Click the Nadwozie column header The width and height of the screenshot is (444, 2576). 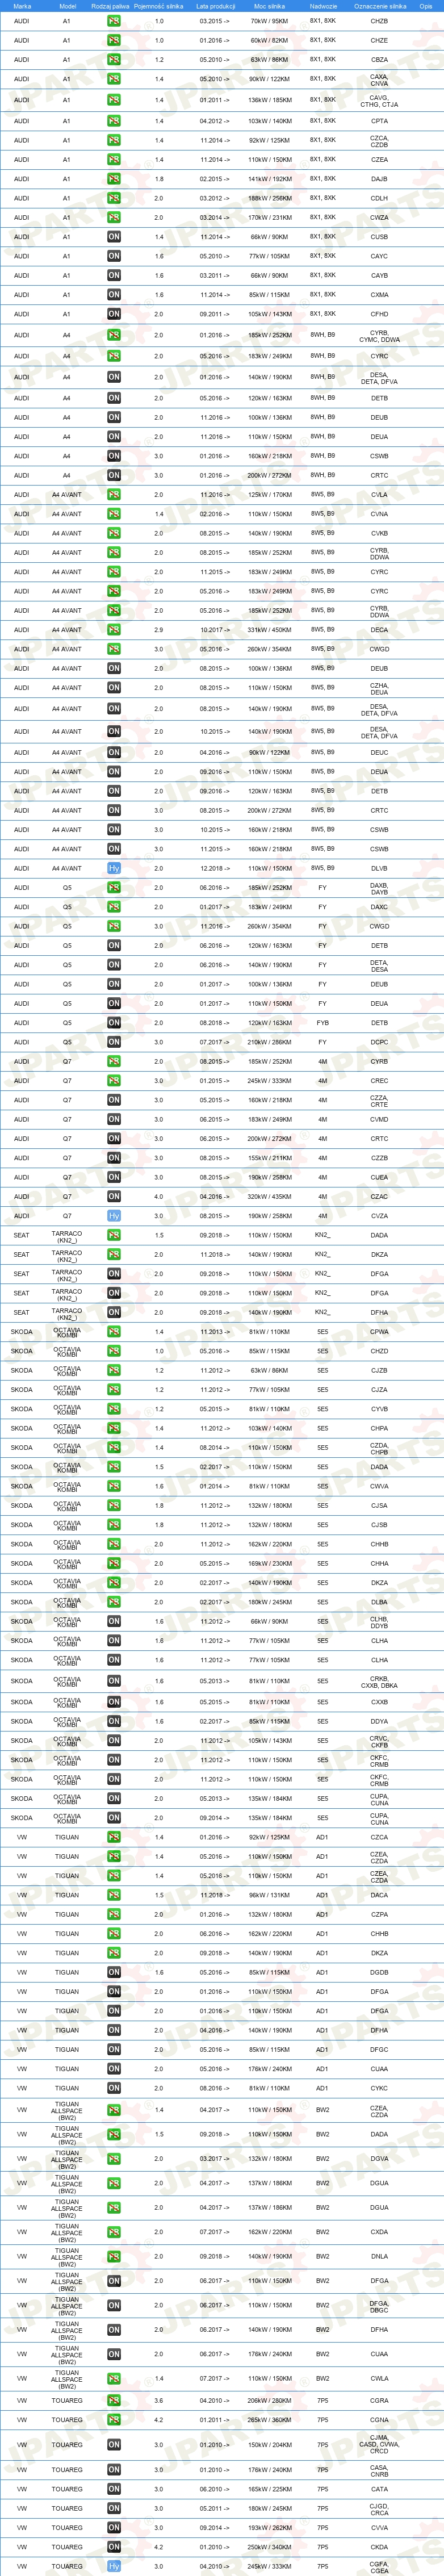tap(324, 6)
